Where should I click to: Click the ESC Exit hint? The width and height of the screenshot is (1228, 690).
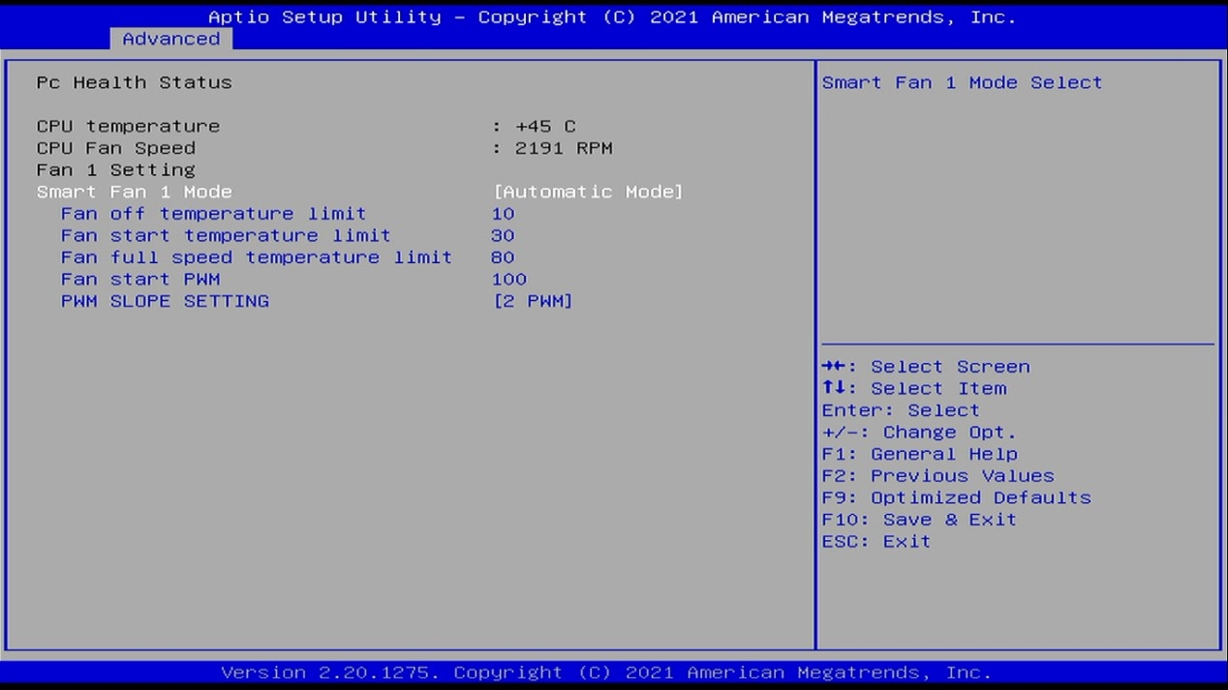[x=875, y=542]
